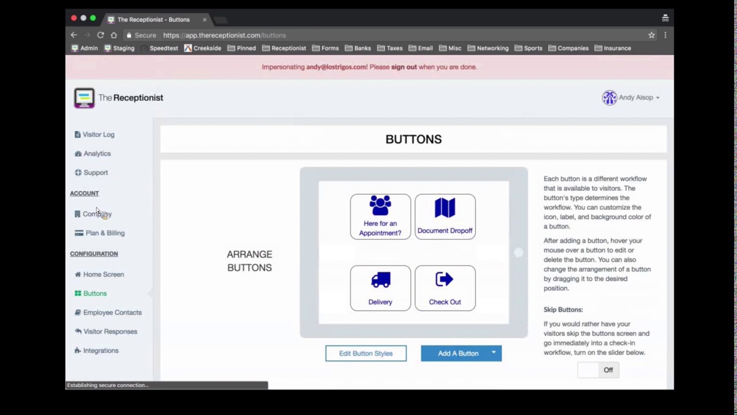
Task: Click Andy Alsop's avatar icon
Action: [609, 97]
